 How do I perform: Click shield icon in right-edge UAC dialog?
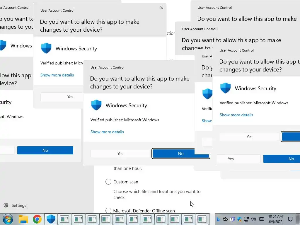pyautogui.click(x=225, y=88)
